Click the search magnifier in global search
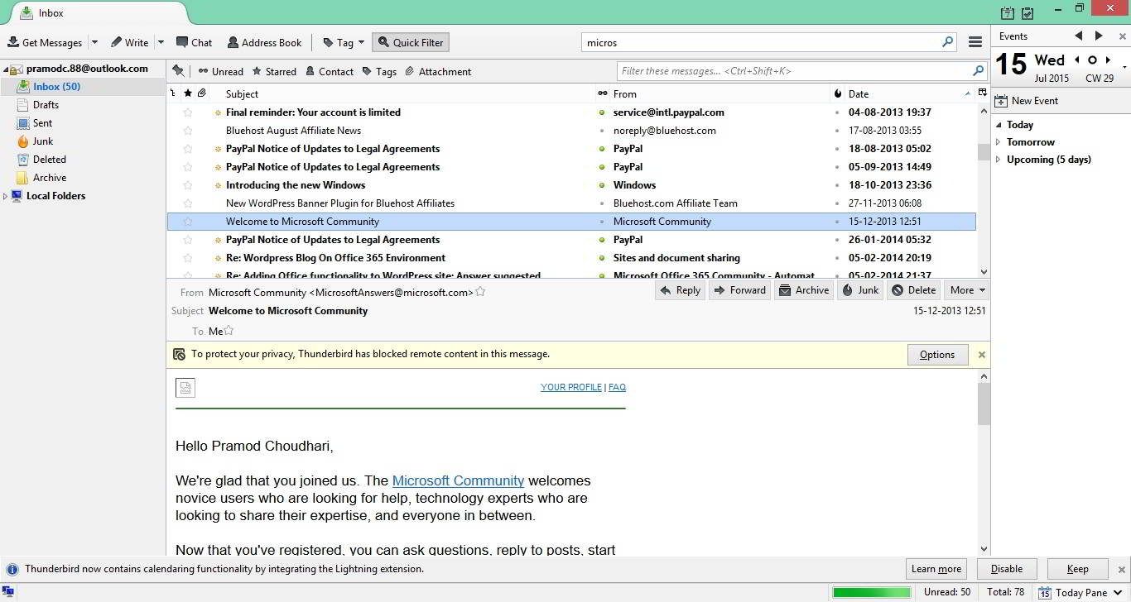The width and height of the screenshot is (1131, 602). (x=948, y=42)
